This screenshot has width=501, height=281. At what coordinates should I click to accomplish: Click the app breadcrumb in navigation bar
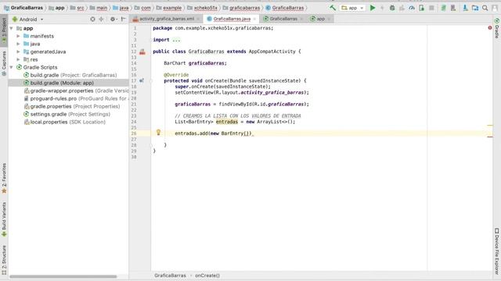[56, 8]
